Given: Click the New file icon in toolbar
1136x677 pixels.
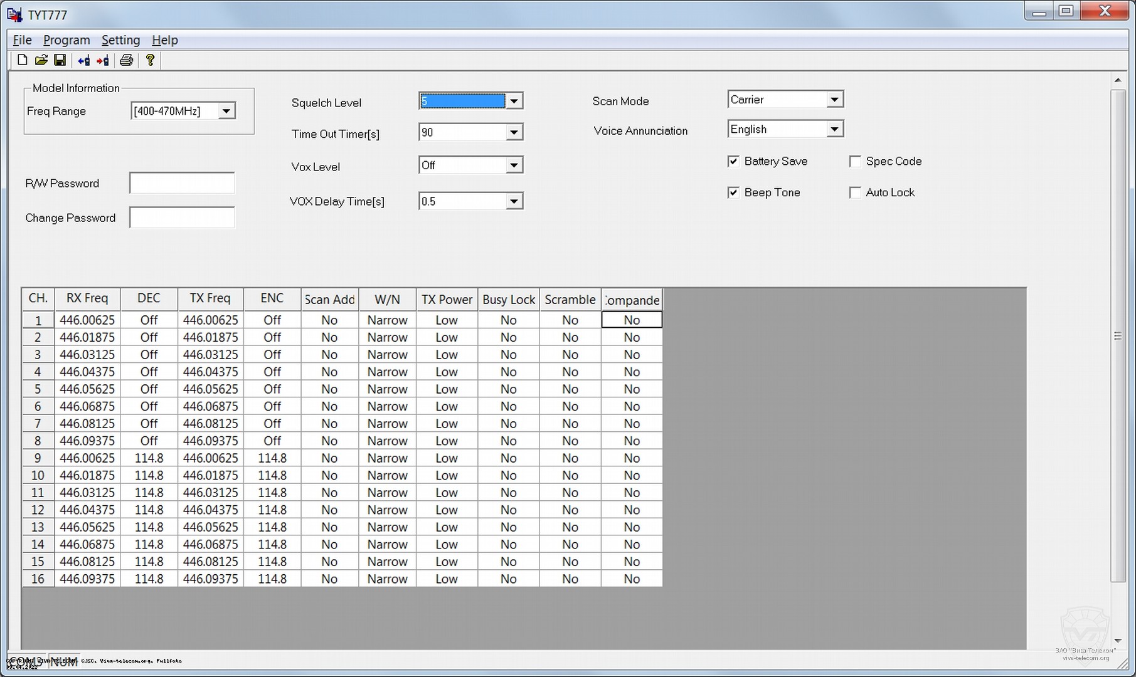Looking at the screenshot, I should click(23, 60).
